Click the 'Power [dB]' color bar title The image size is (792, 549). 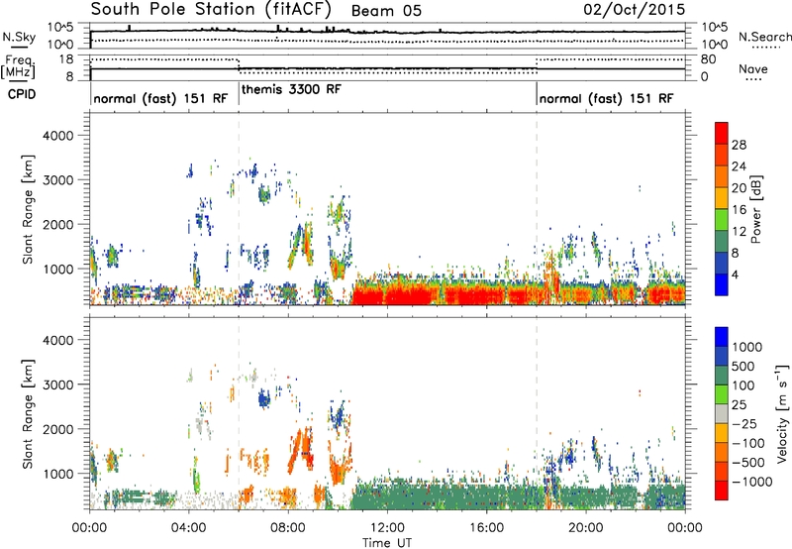(x=755, y=209)
